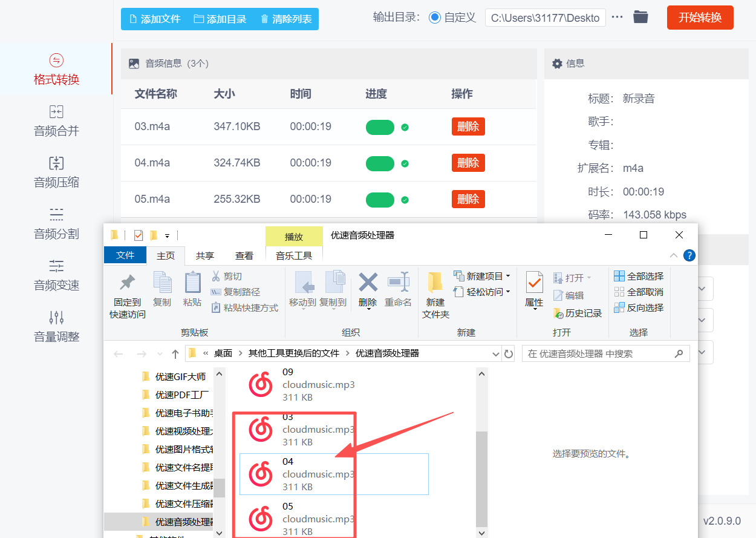Open the 音频变速 speed change tool
The height and width of the screenshot is (538, 756).
[x=56, y=275]
